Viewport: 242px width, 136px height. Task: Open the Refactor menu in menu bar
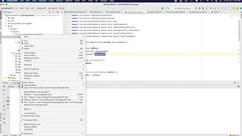(69, 1)
